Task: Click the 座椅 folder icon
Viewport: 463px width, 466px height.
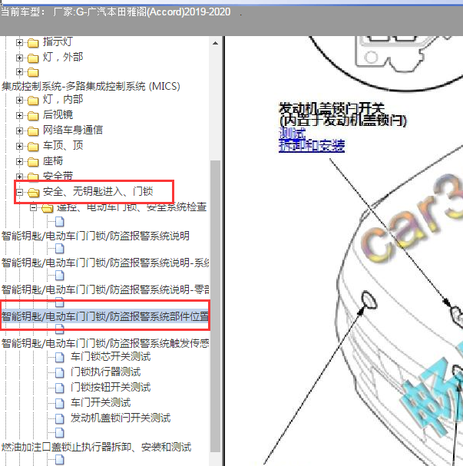Action: pos(33,162)
